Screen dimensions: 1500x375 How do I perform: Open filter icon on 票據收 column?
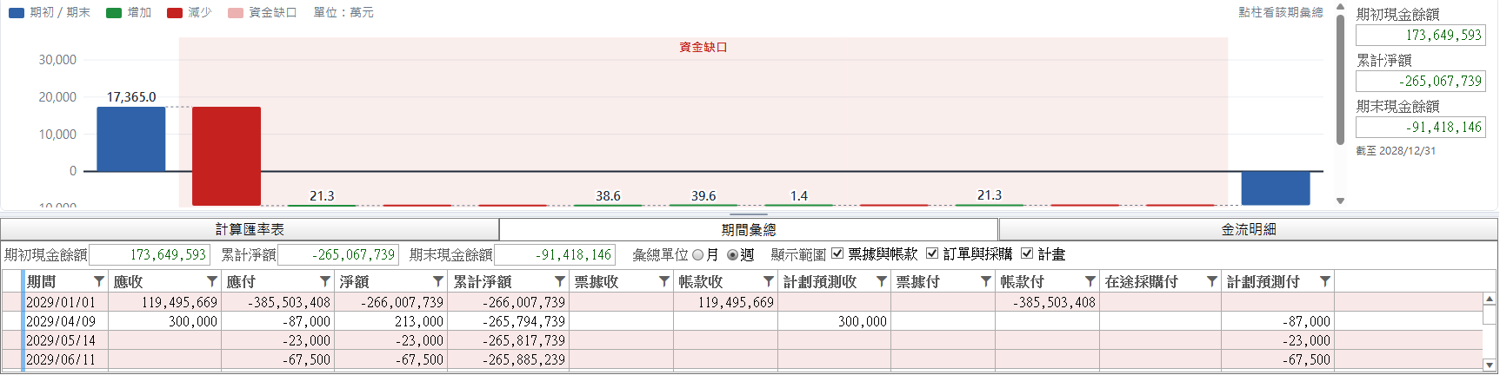[x=664, y=281]
